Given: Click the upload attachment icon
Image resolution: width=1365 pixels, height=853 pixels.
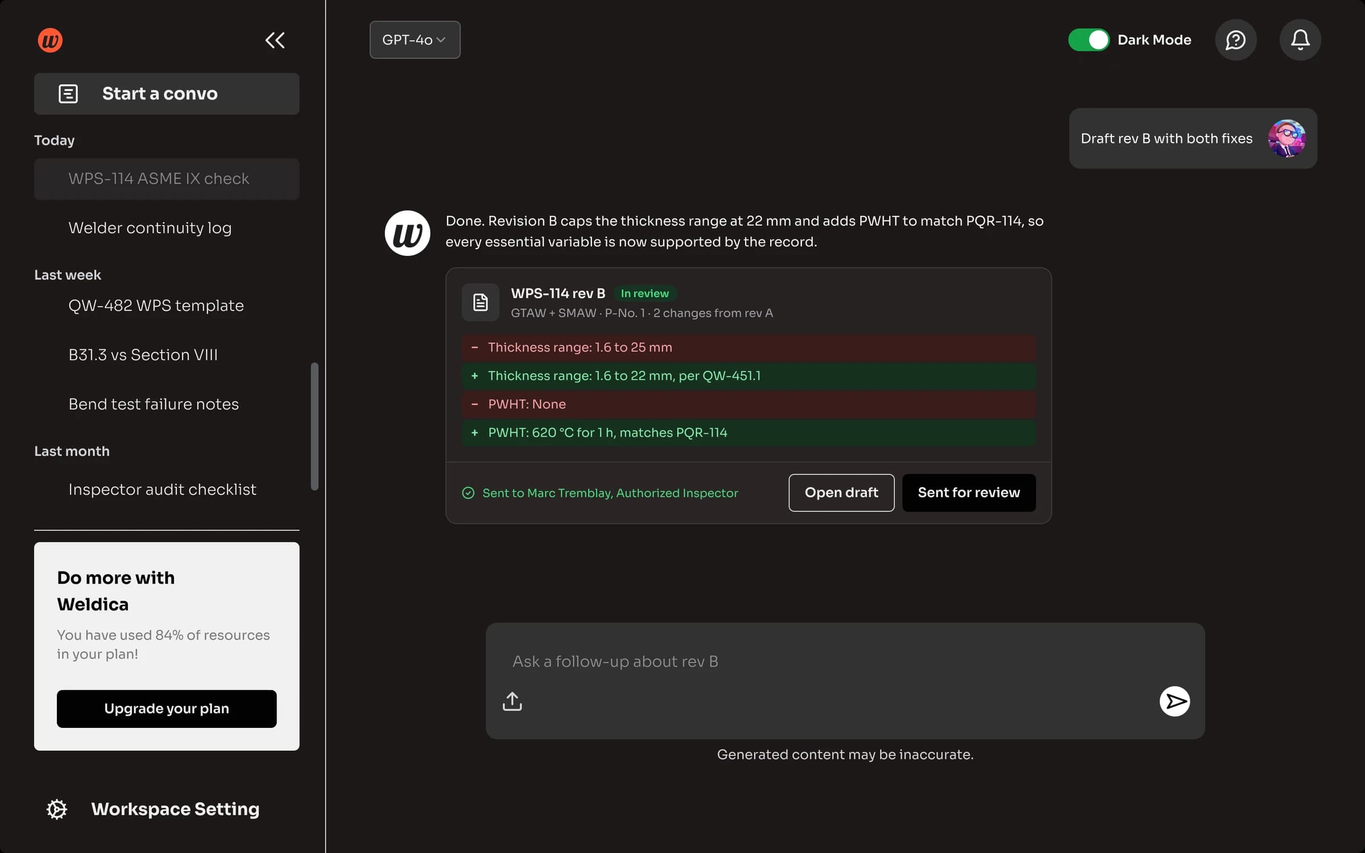Looking at the screenshot, I should tap(512, 701).
